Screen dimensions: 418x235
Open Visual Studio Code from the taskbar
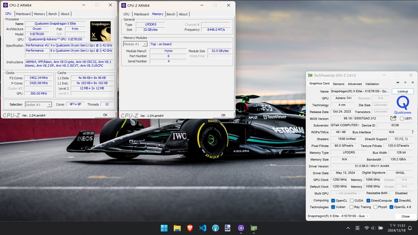click(x=203, y=228)
